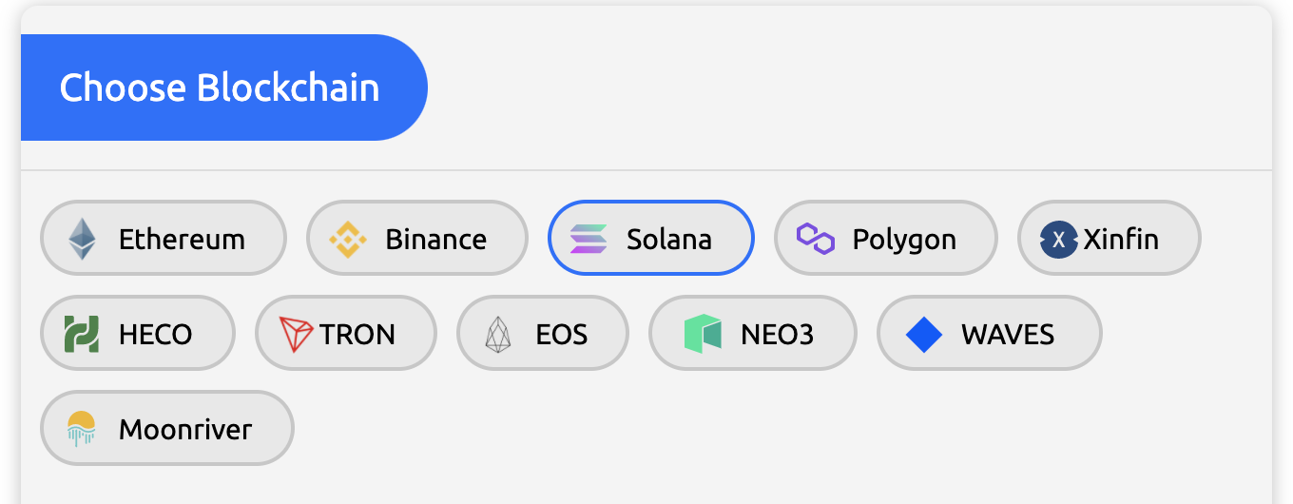Select the Ethereum blockchain text label
The image size is (1293, 504).
[x=182, y=239]
